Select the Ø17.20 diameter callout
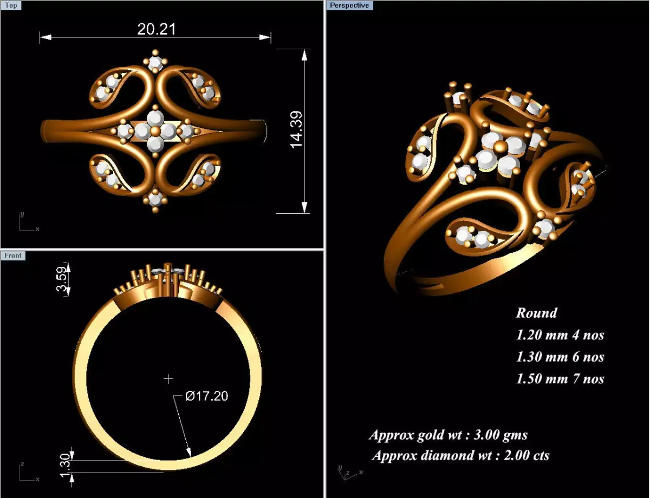Screen dimensions: 650x498 [x=207, y=396]
